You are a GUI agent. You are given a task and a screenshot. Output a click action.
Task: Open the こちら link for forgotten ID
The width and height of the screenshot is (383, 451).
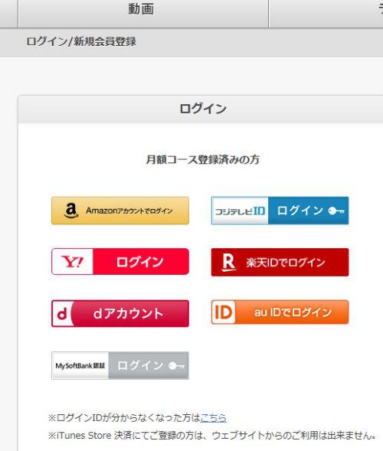point(213,417)
